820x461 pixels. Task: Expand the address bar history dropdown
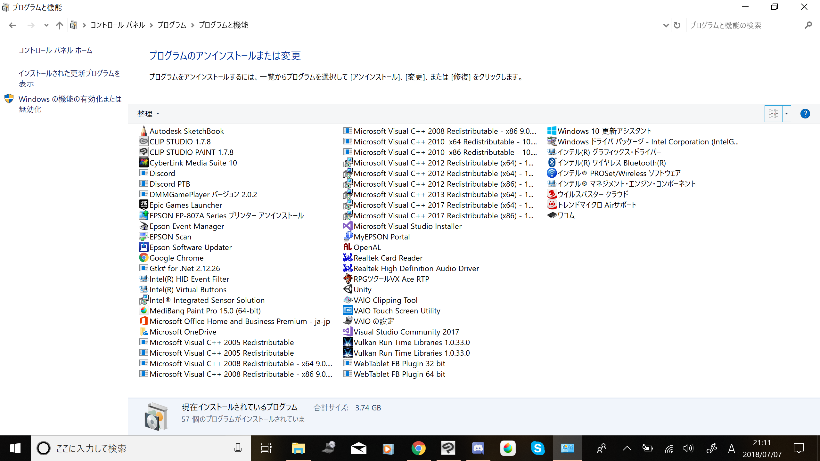coord(666,25)
